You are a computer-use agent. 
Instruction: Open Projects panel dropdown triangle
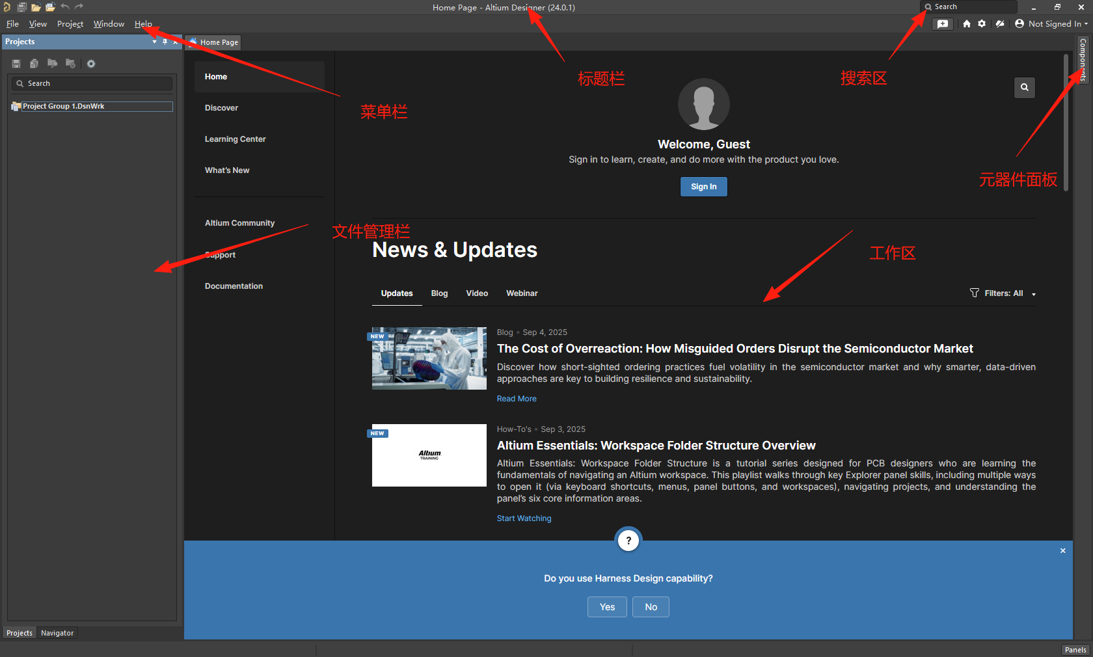click(x=154, y=42)
